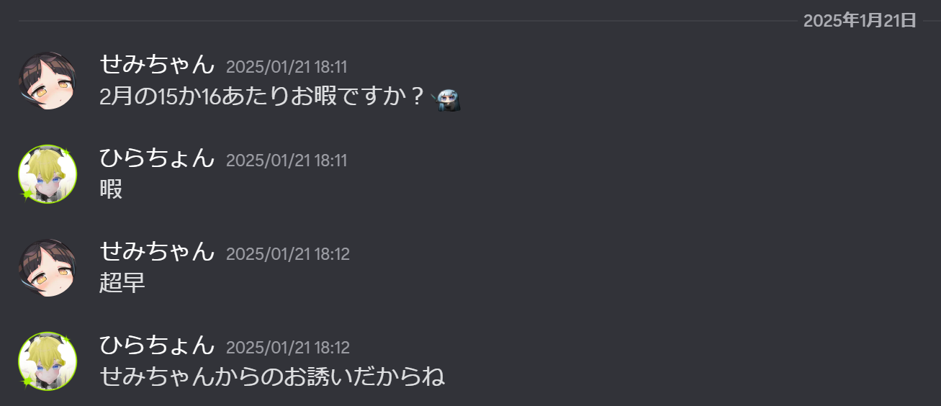Screen dimensions: 941x406
Task: Open せみちゃん's avatar beside the 超早 message
Action: 48,268
